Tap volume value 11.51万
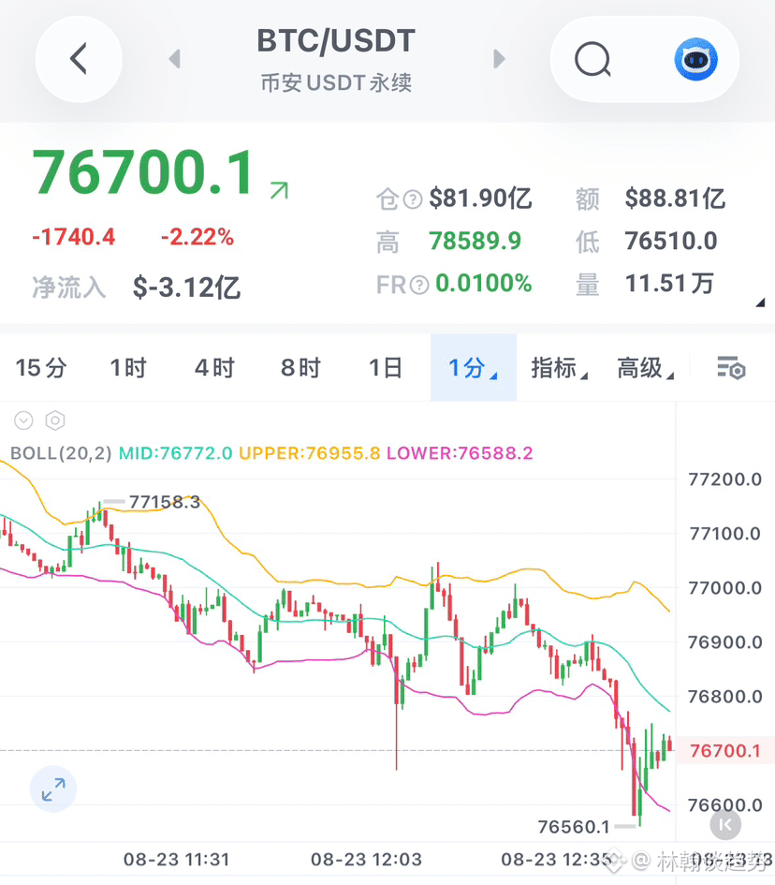 coord(669,284)
